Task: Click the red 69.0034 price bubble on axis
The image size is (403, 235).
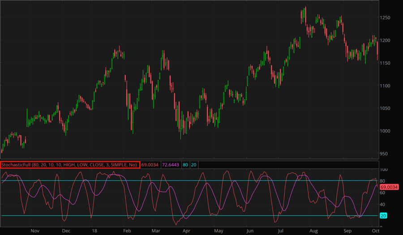Action: click(389, 187)
